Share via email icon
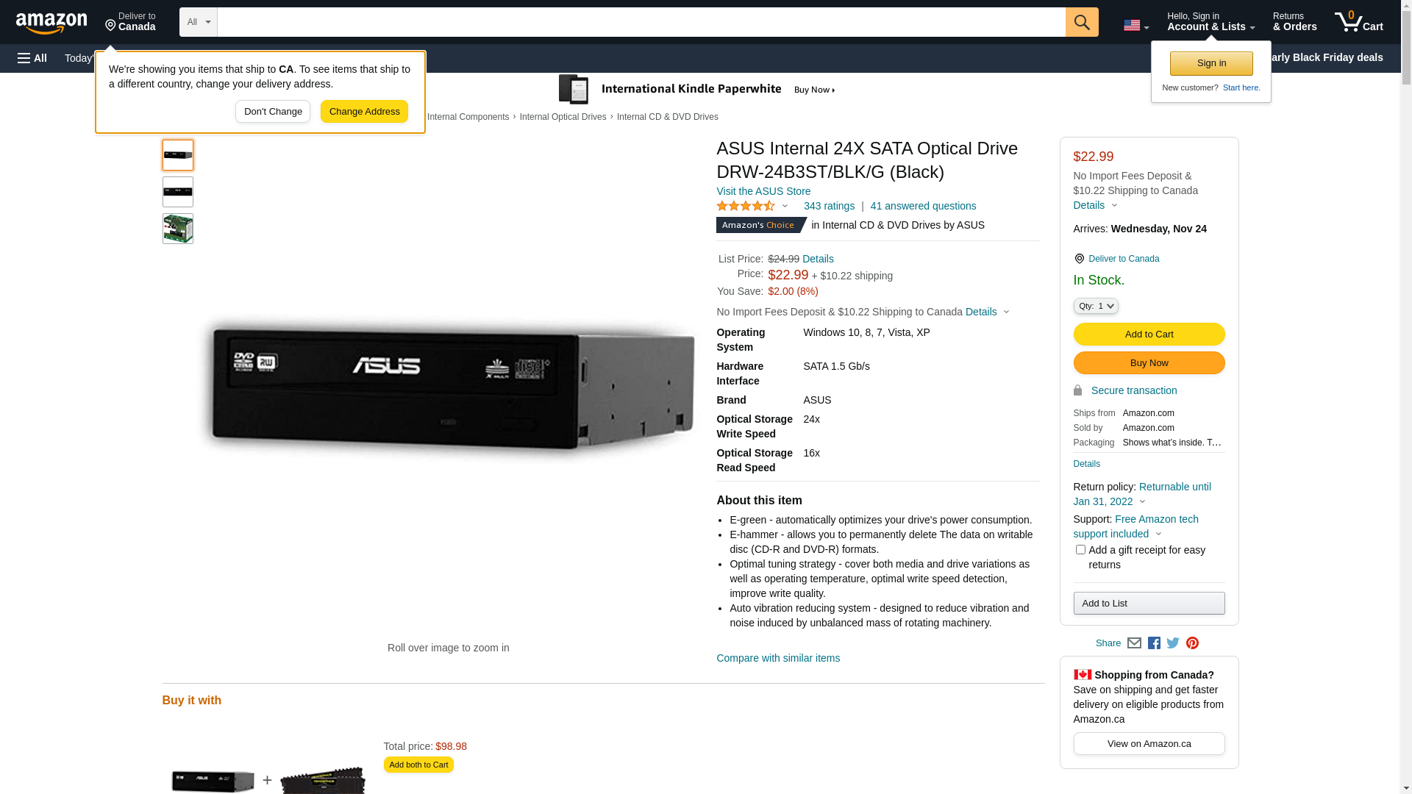The width and height of the screenshot is (1412, 794). pos(1134,643)
